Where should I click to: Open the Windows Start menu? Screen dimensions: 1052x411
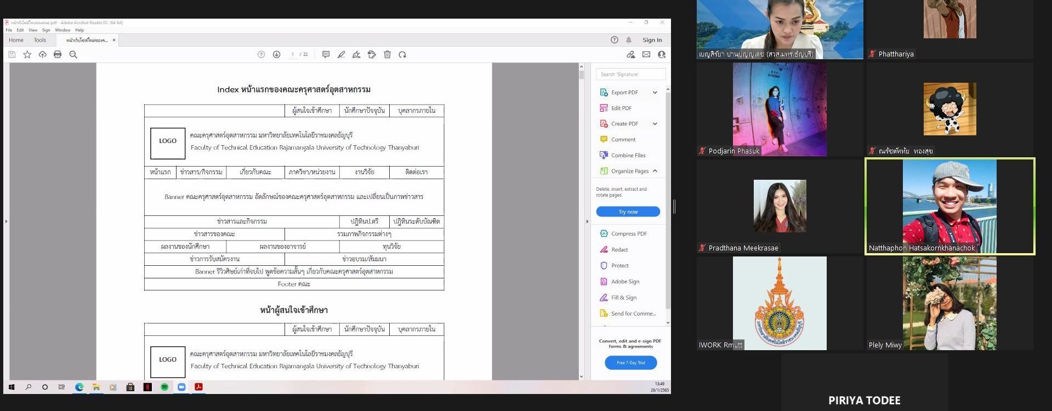(x=12, y=387)
